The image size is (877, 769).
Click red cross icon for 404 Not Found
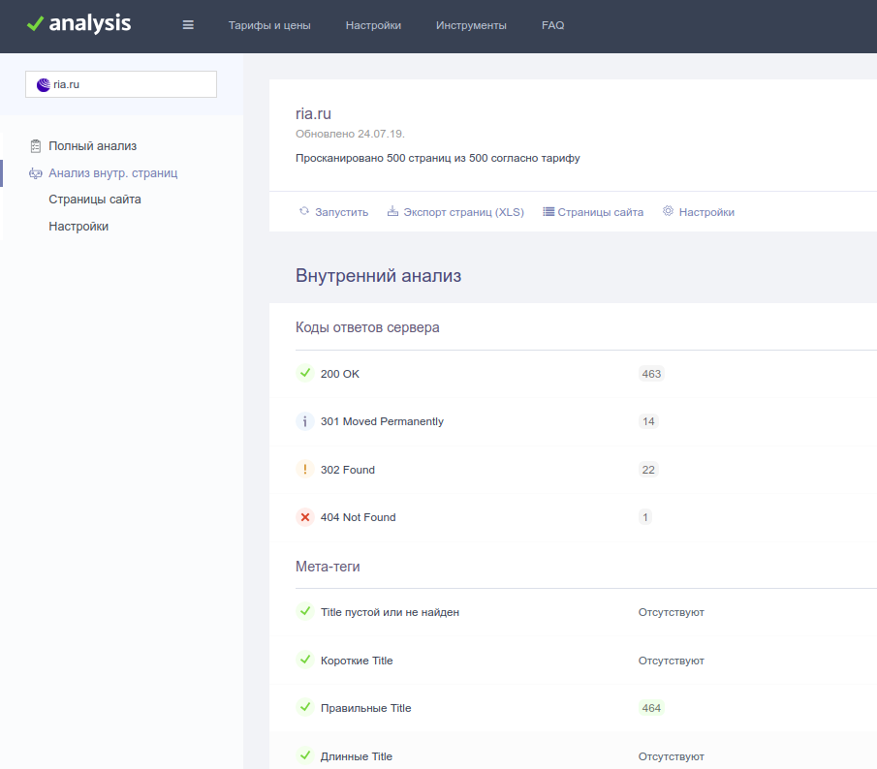point(305,517)
